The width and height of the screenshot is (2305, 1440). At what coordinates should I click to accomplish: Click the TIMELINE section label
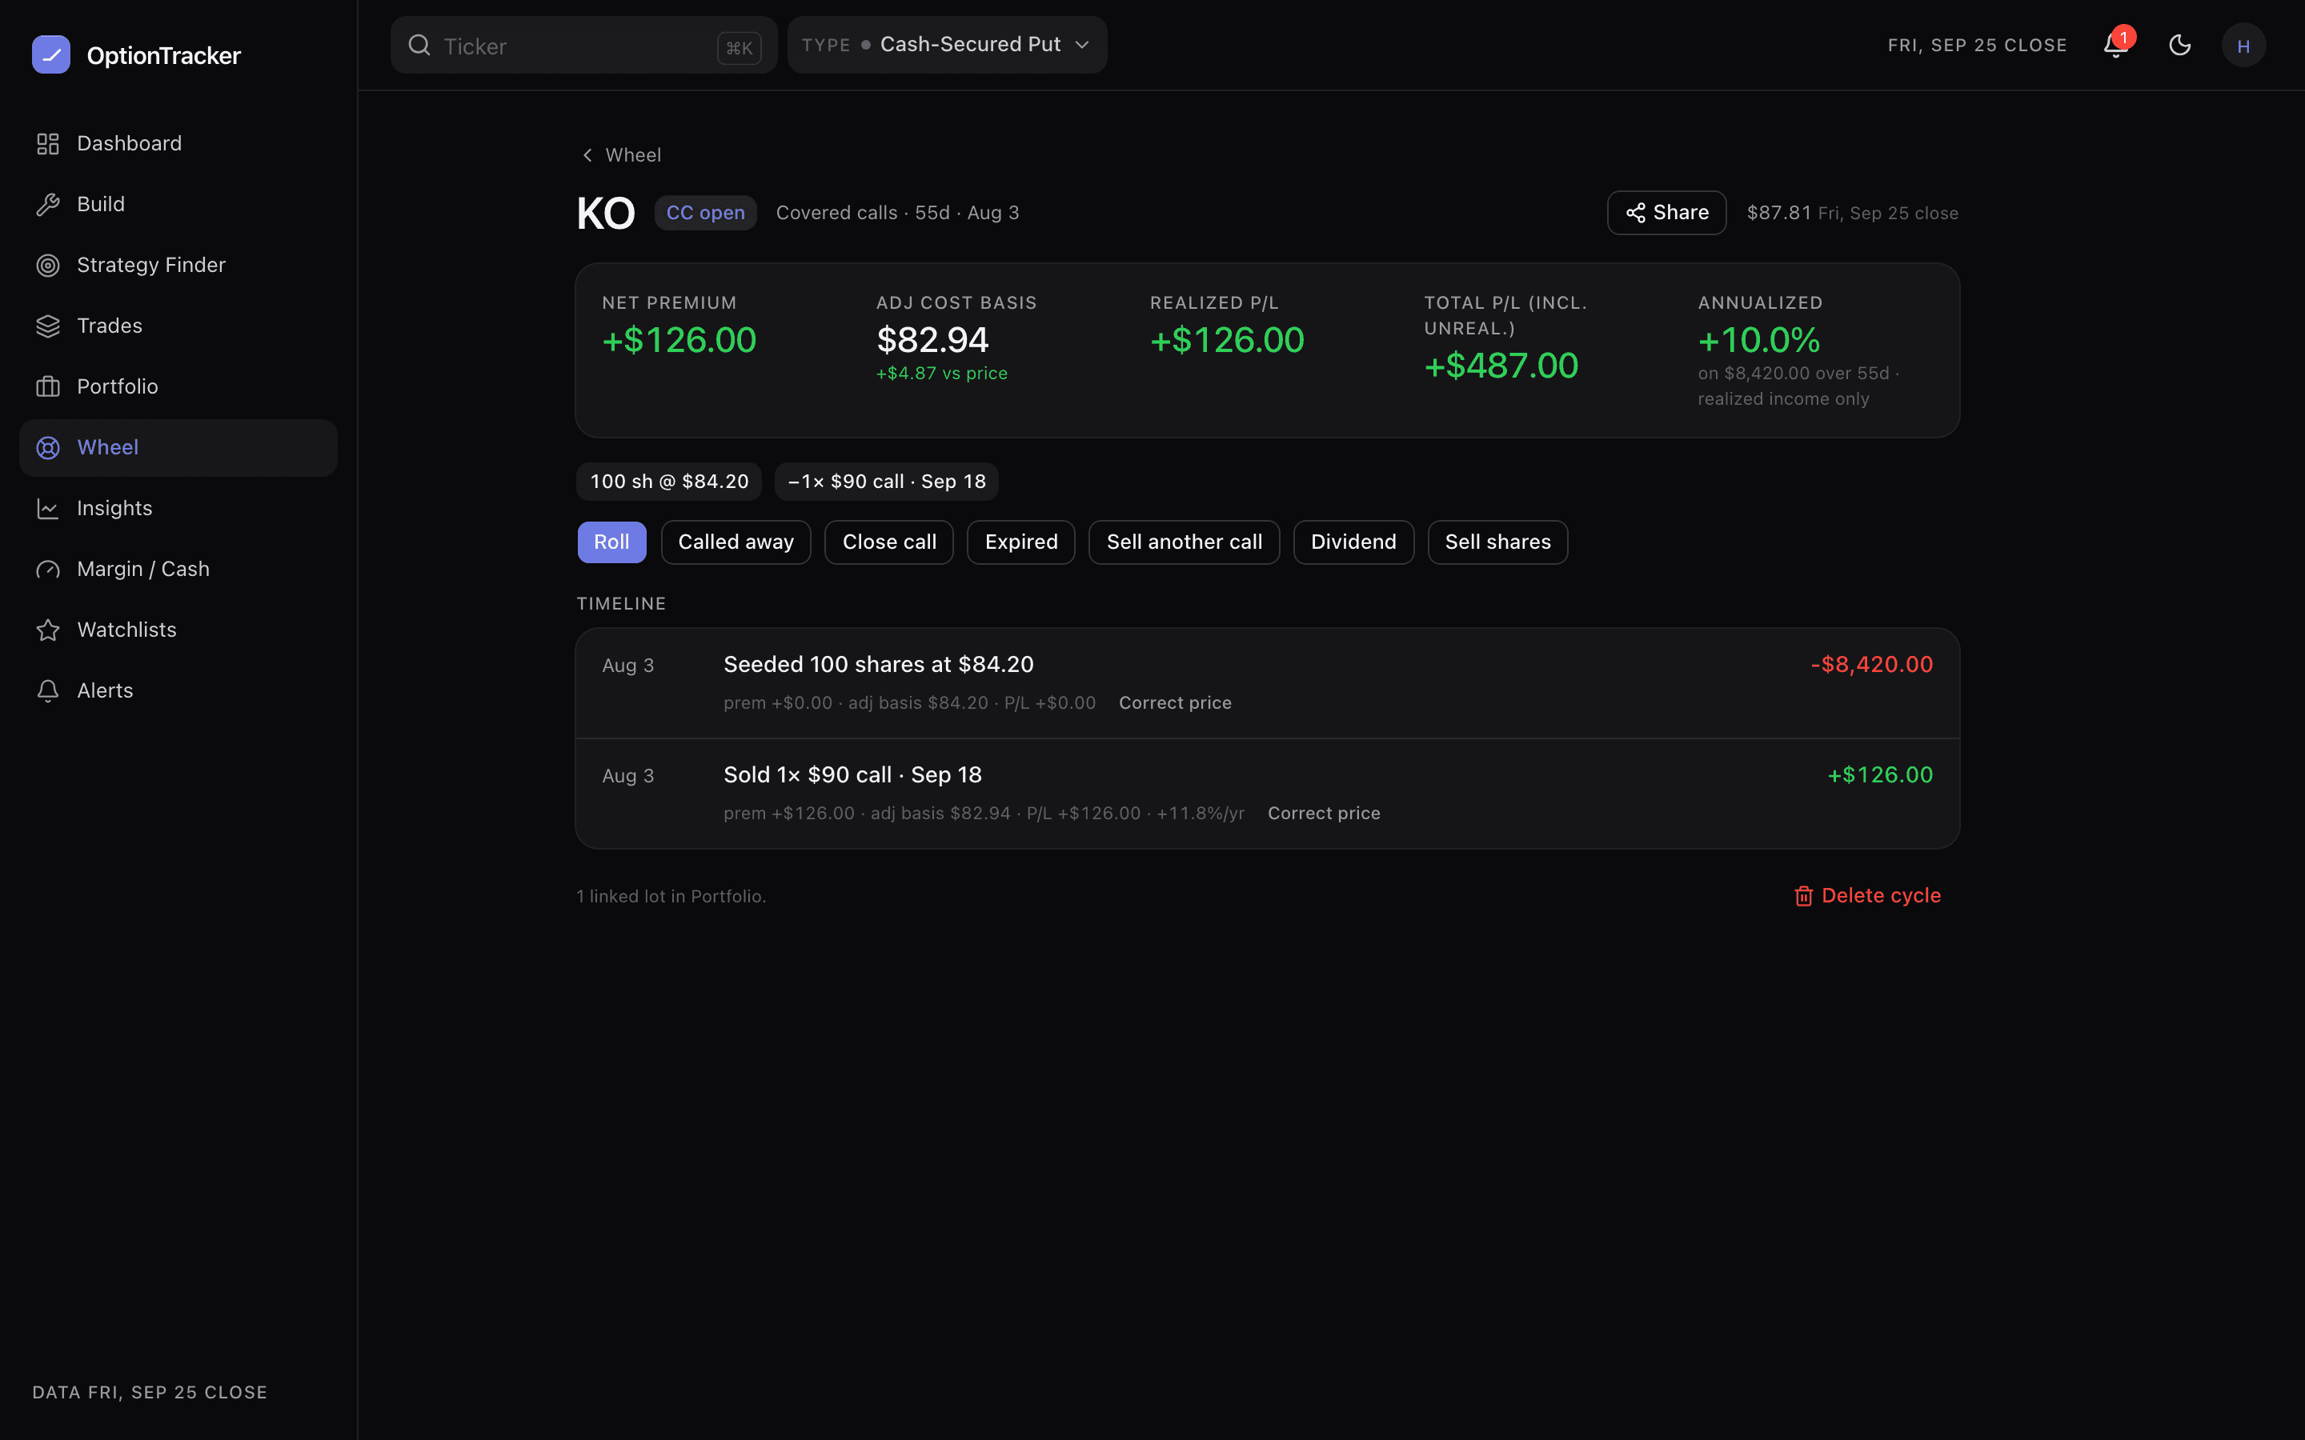pyautogui.click(x=621, y=604)
